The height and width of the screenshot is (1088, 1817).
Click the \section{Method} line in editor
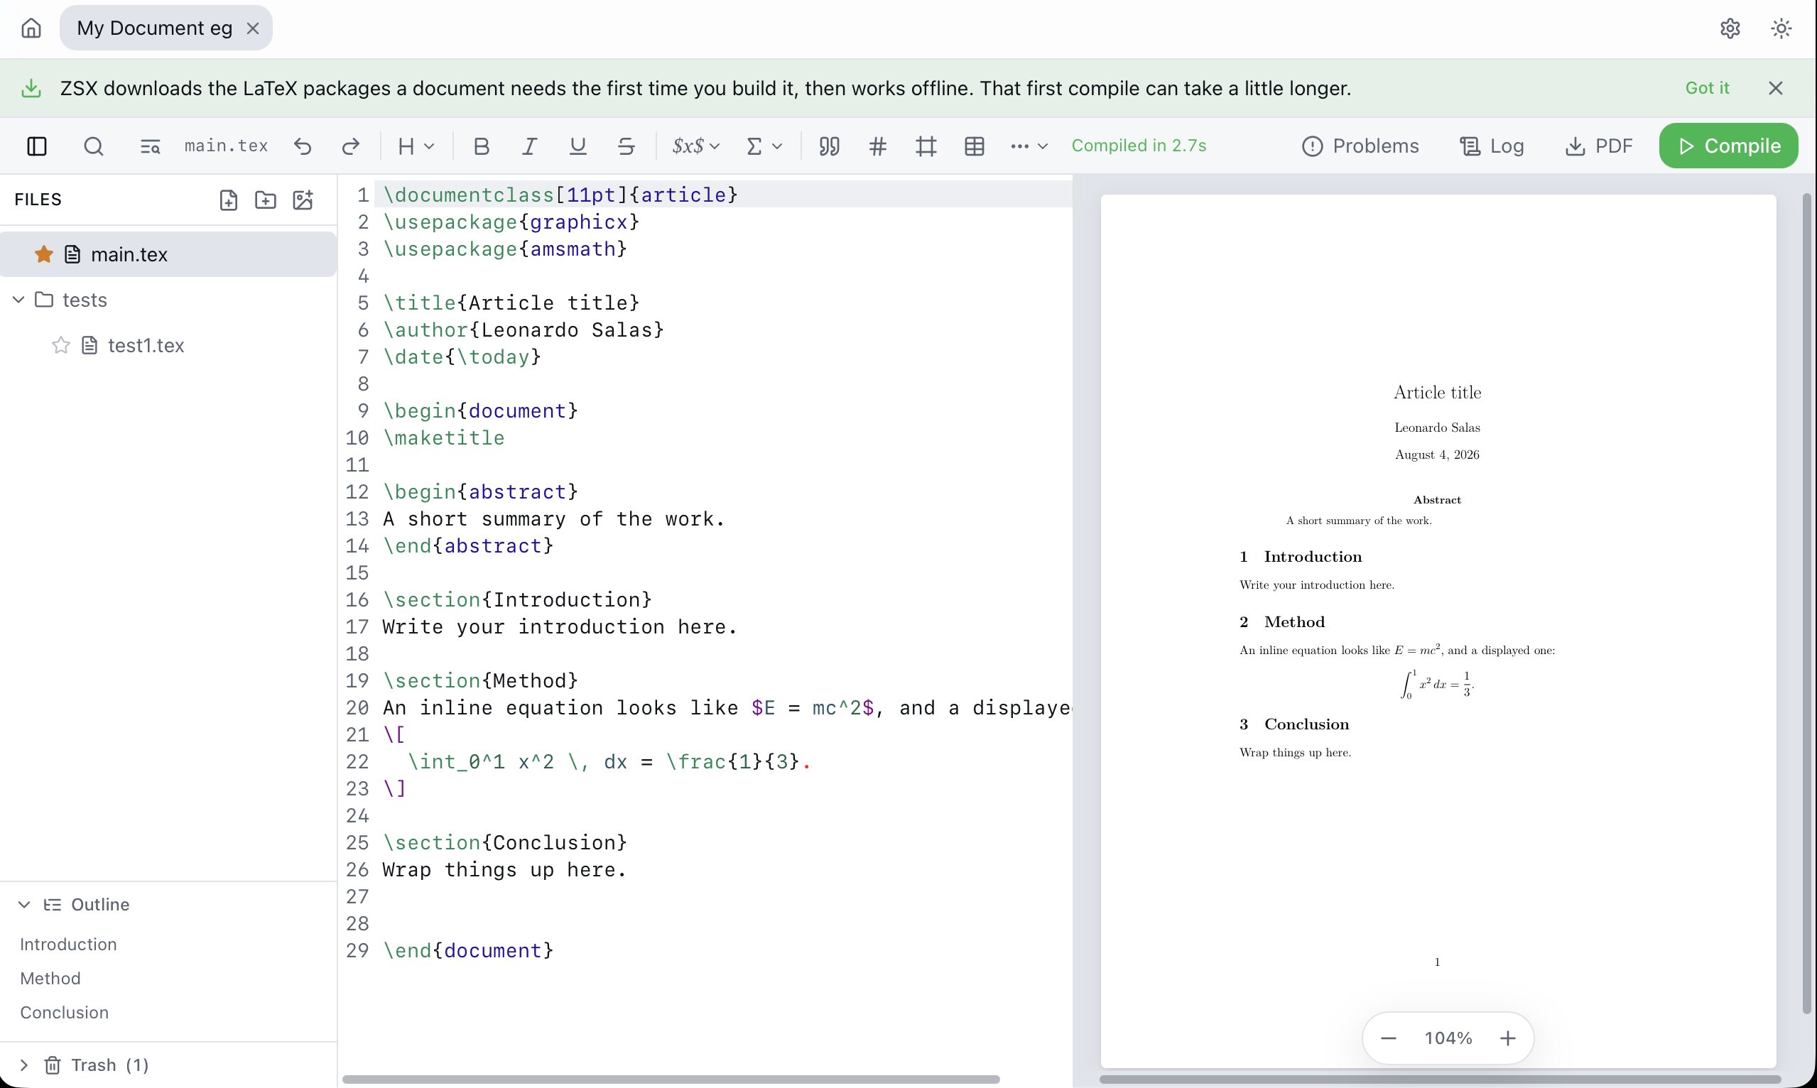(480, 680)
